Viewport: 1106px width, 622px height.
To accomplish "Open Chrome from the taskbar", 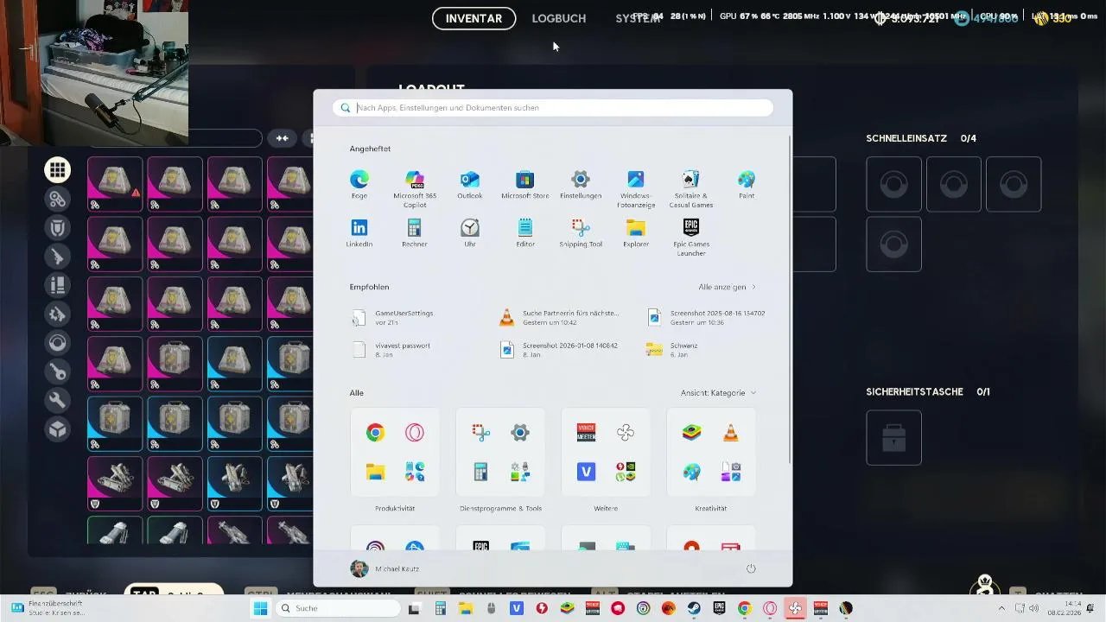I will [x=744, y=608].
